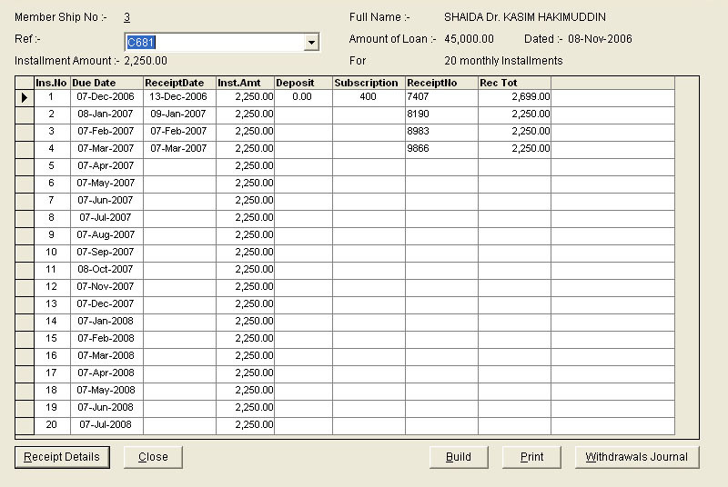
Task: Click the Subscription column header
Action: (369, 83)
